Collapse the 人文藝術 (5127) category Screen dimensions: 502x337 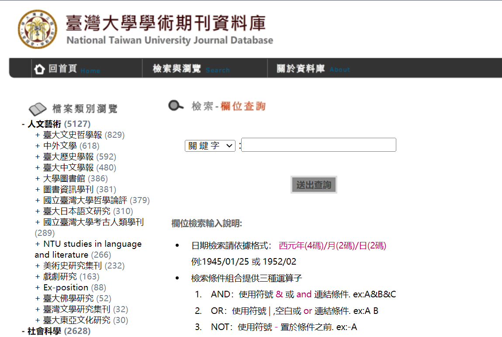[56, 124]
